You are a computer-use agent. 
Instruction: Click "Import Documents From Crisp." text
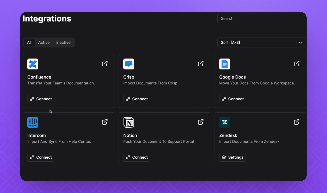pyautogui.click(x=151, y=83)
